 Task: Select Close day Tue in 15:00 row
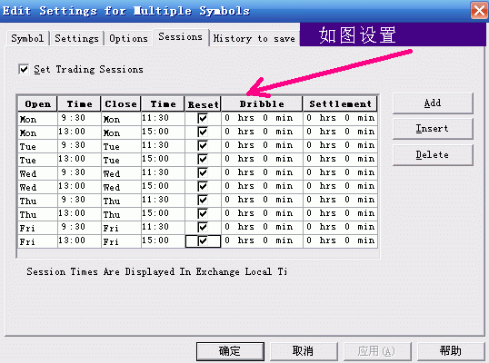click(x=121, y=160)
